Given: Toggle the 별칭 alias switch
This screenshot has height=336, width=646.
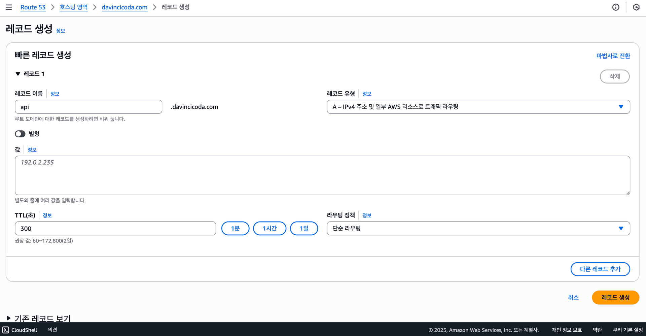Looking at the screenshot, I should [x=20, y=134].
